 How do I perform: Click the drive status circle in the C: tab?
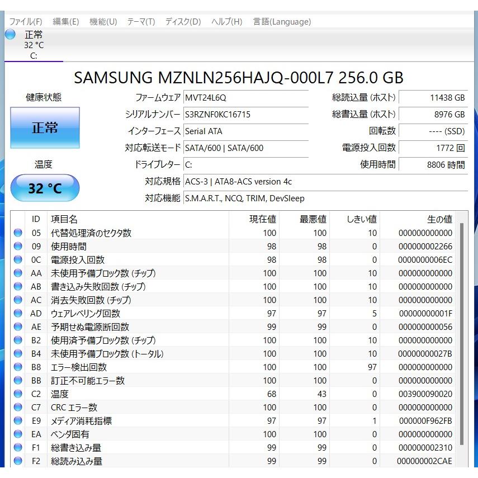[x=10, y=34]
